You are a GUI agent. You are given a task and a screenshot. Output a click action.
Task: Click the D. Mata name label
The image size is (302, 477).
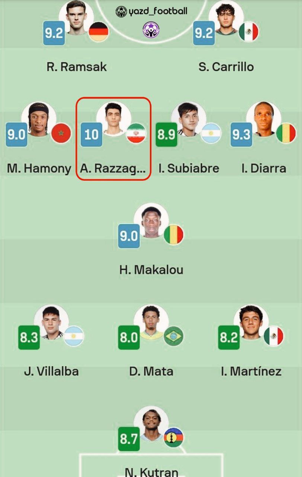click(151, 371)
